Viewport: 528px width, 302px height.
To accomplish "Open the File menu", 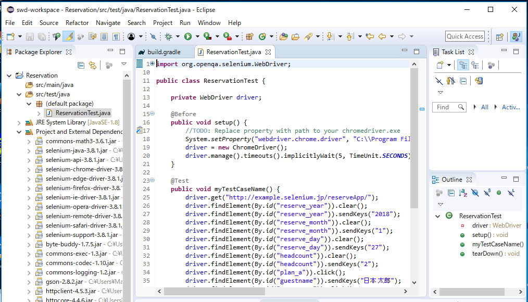I will point(10,23).
